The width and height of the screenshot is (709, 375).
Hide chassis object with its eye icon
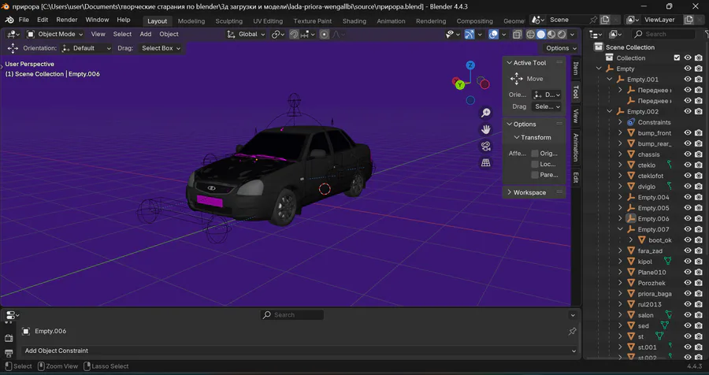click(688, 154)
